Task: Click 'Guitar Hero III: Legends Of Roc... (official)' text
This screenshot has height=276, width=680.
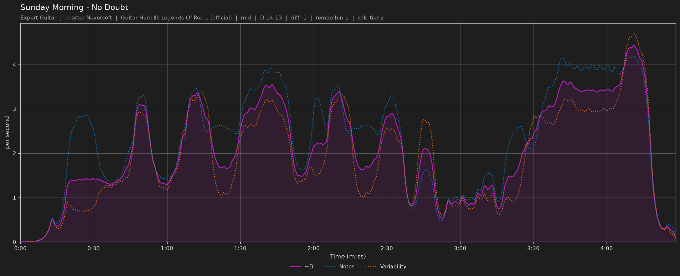Action: [176, 18]
